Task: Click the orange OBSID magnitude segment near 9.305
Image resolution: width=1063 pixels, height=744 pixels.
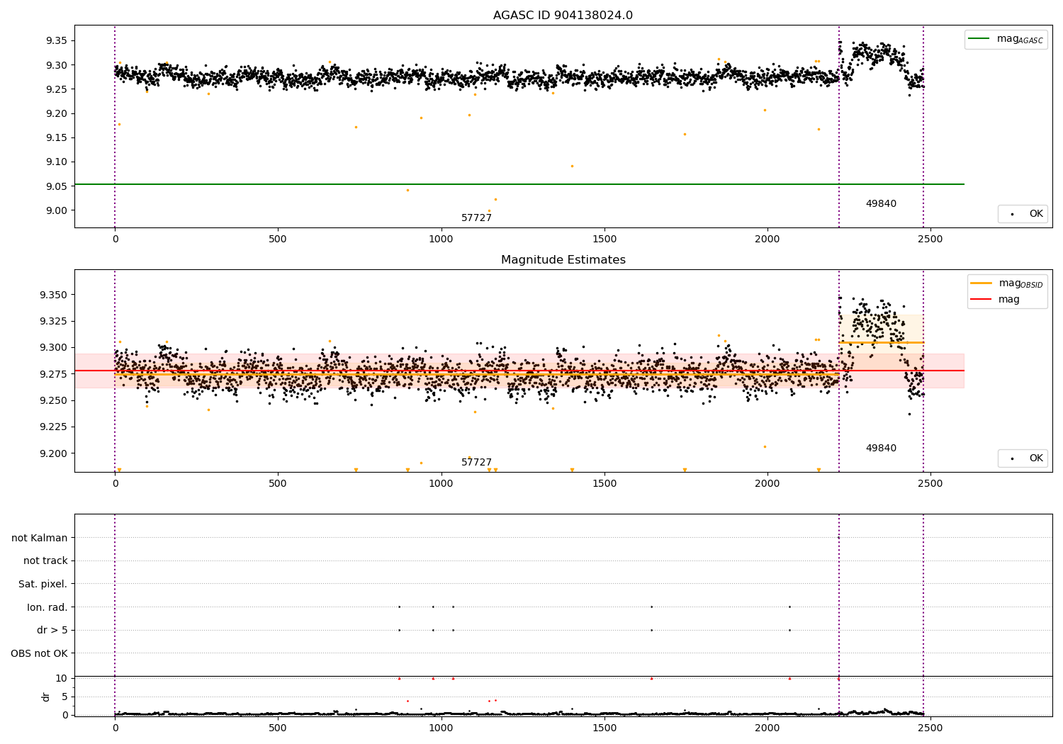Action: click(x=881, y=343)
